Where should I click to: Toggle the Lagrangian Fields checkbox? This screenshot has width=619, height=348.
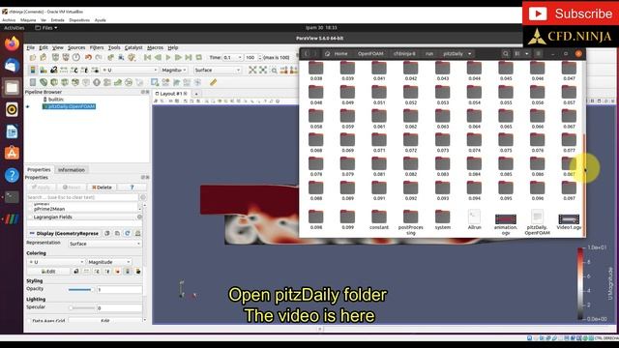click(x=30, y=217)
